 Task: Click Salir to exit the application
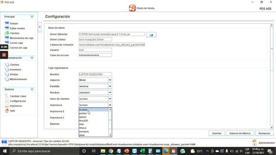point(13,111)
